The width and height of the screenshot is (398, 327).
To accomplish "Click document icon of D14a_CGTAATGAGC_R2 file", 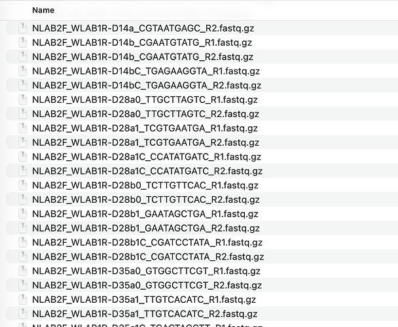I will pos(23,28).
